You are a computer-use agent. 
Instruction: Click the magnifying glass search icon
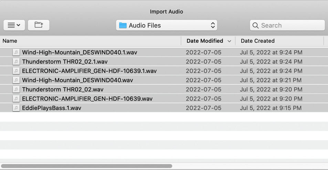pos(255,25)
